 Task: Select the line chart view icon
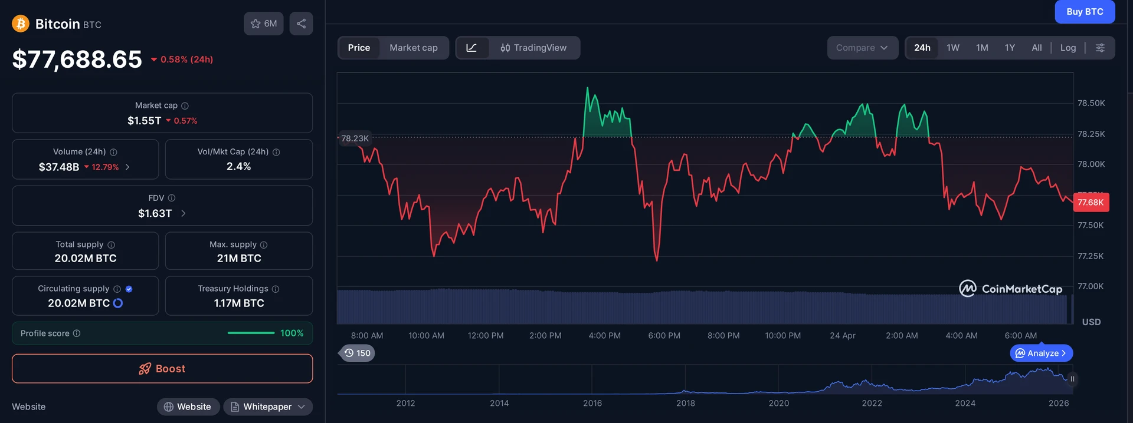pyautogui.click(x=472, y=48)
